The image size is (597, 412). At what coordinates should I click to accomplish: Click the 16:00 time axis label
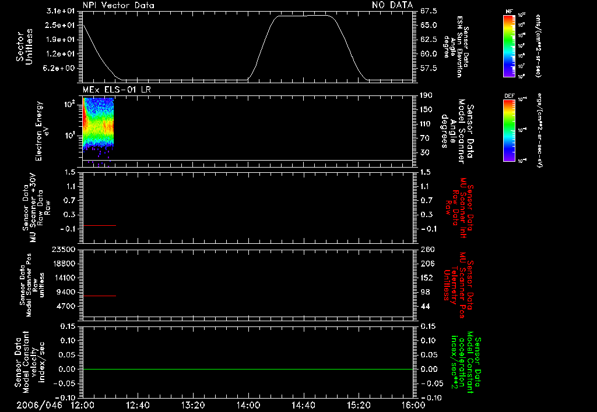[413, 405]
